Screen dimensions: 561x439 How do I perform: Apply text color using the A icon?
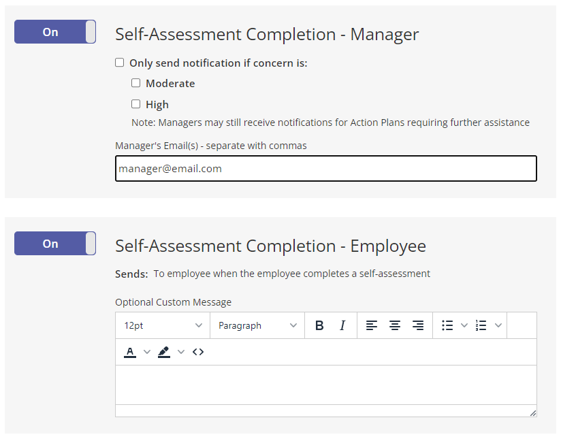(x=130, y=352)
